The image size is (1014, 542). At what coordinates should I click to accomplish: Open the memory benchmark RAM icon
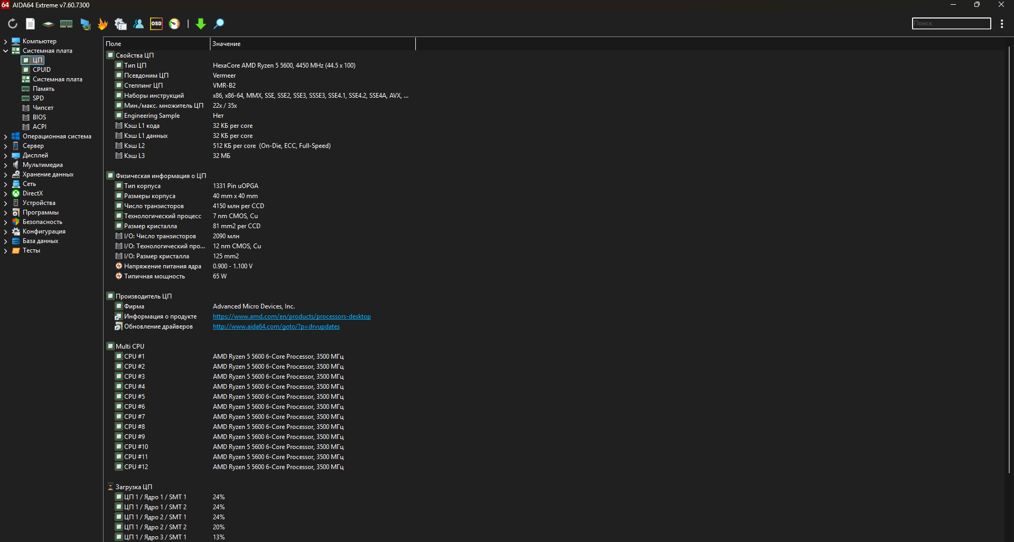[x=66, y=24]
